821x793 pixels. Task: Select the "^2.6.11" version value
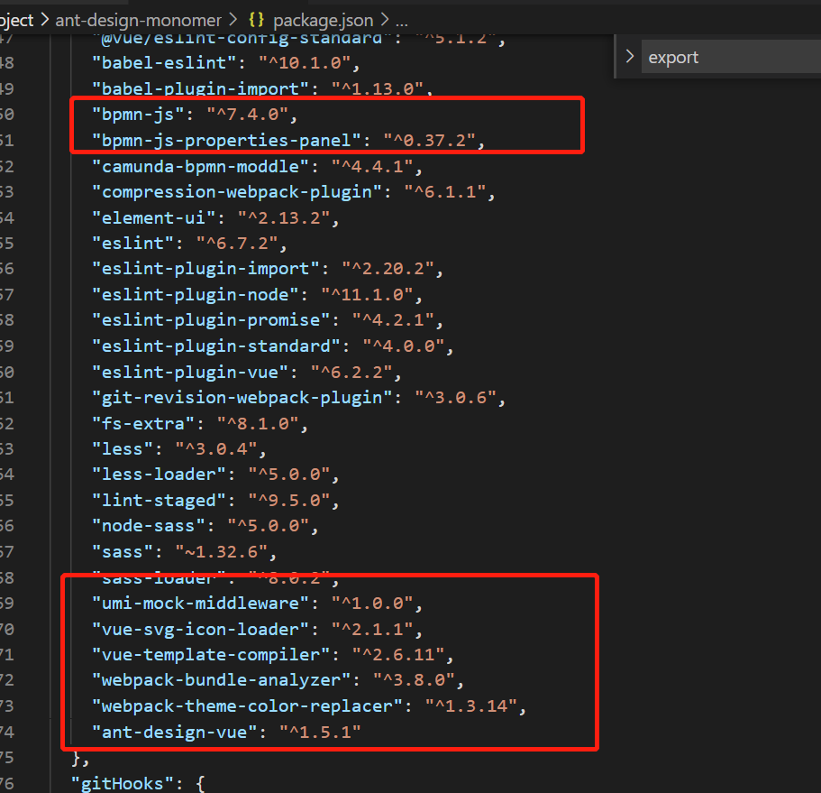398,655
